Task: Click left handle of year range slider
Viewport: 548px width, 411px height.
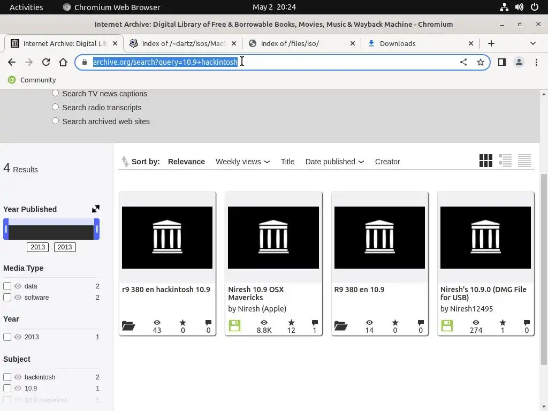Action: click(6, 229)
